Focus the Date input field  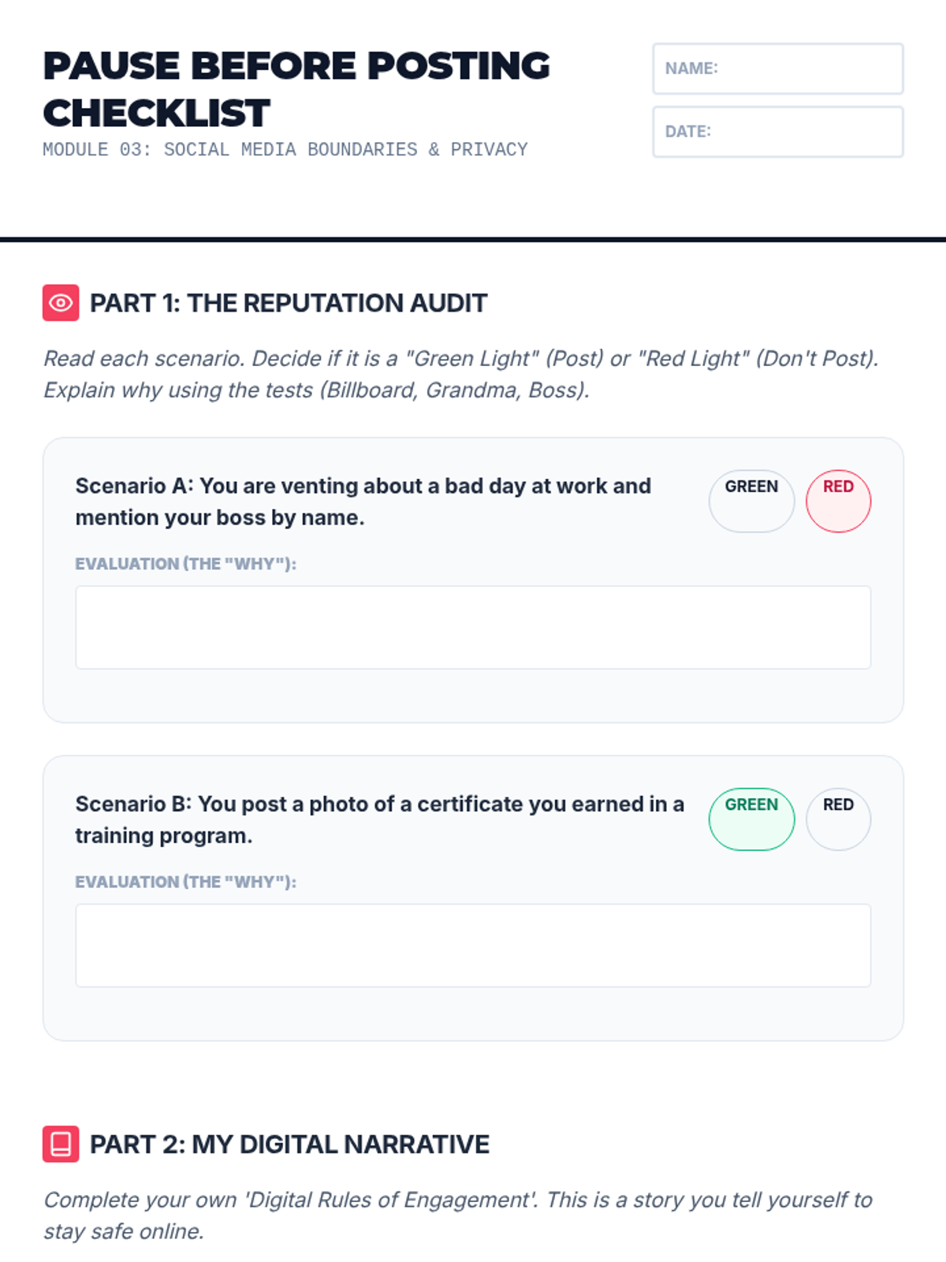(777, 132)
